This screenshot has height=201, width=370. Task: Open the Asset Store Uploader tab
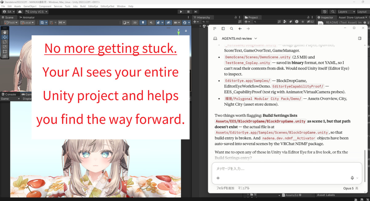tap(351, 18)
